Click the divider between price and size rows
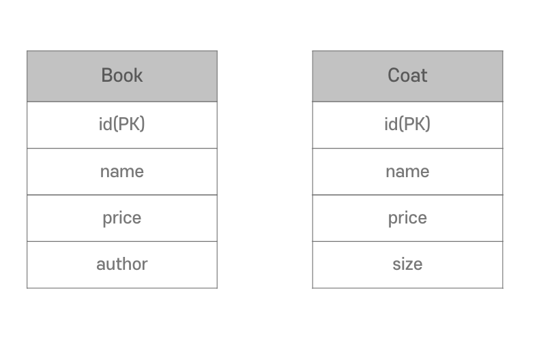 pyautogui.click(x=407, y=241)
